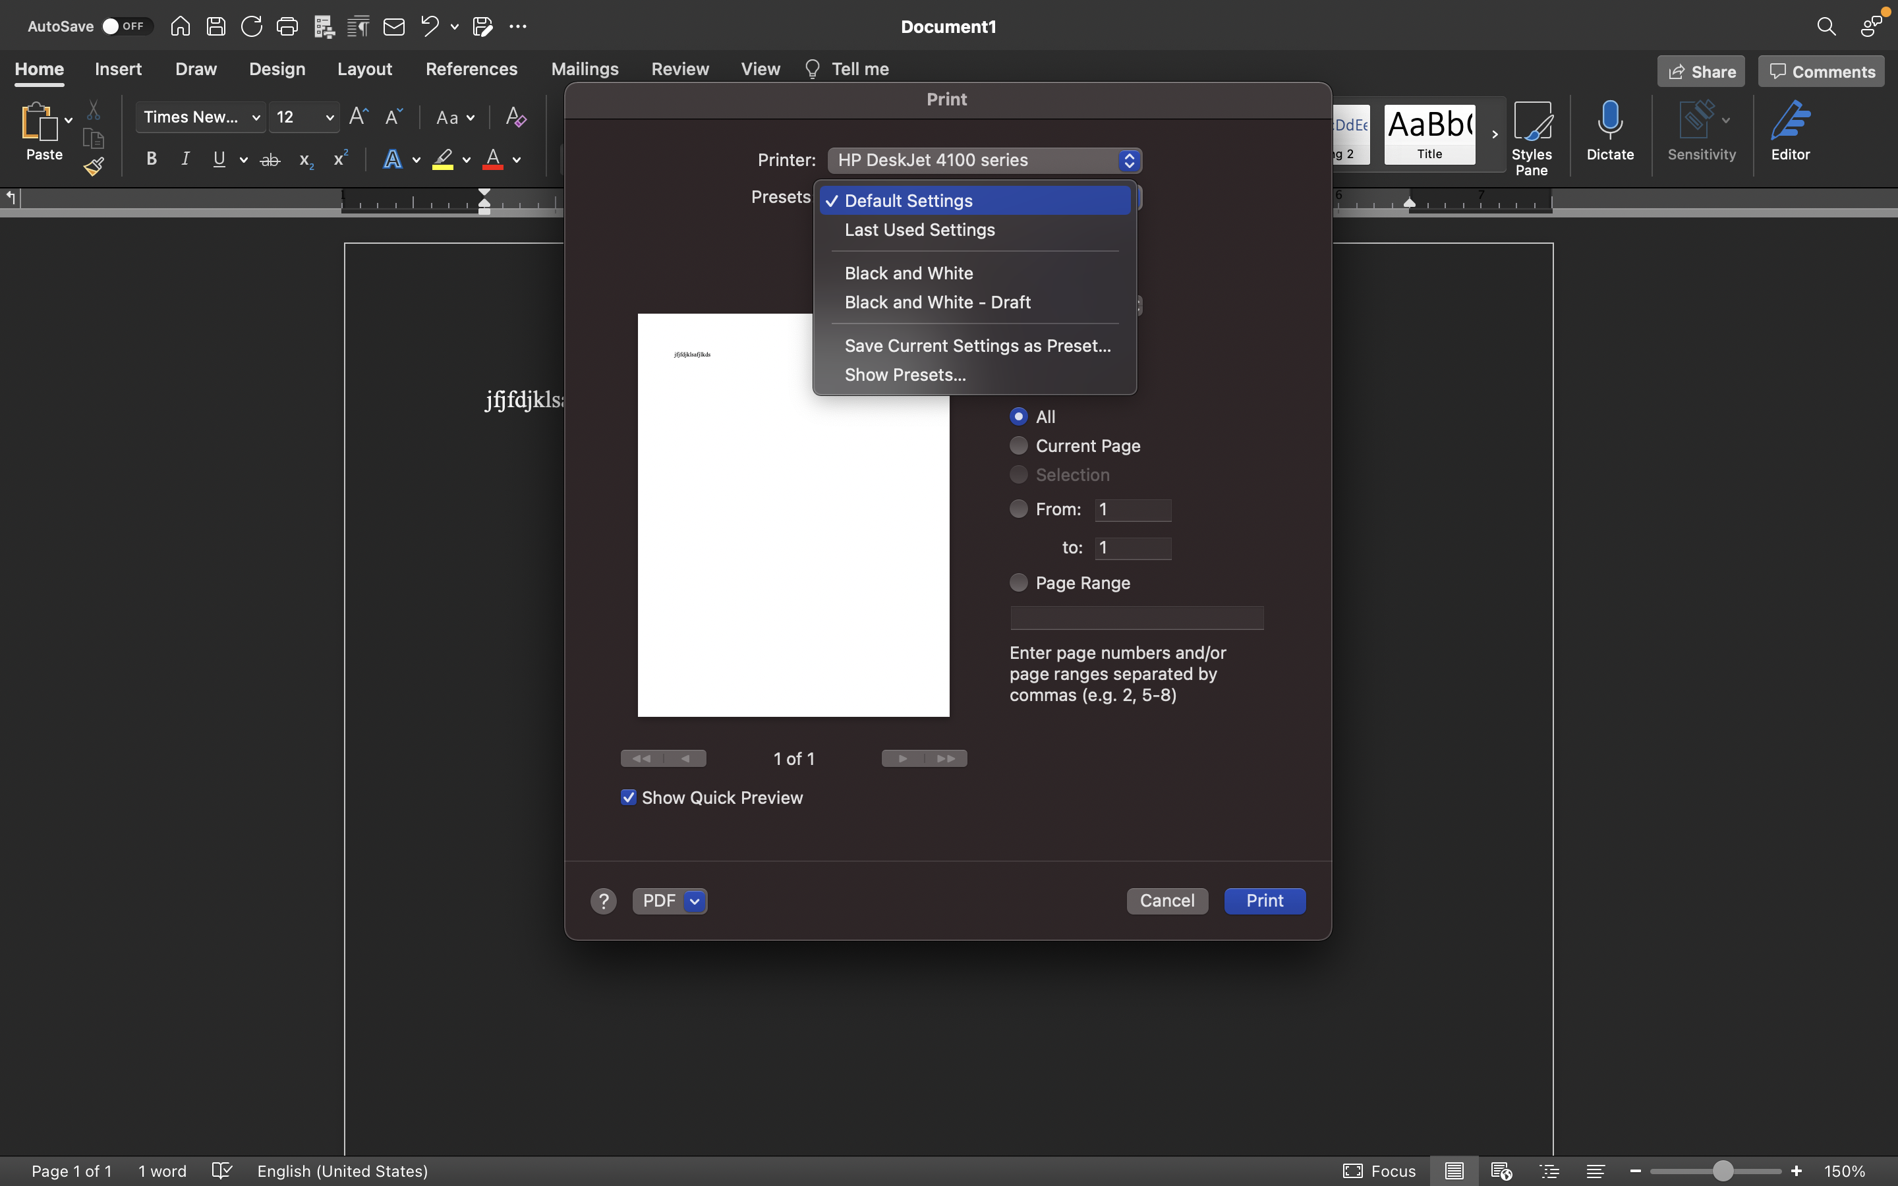Uncheck Show Quick Preview
This screenshot has width=1898, height=1186.
click(x=627, y=797)
